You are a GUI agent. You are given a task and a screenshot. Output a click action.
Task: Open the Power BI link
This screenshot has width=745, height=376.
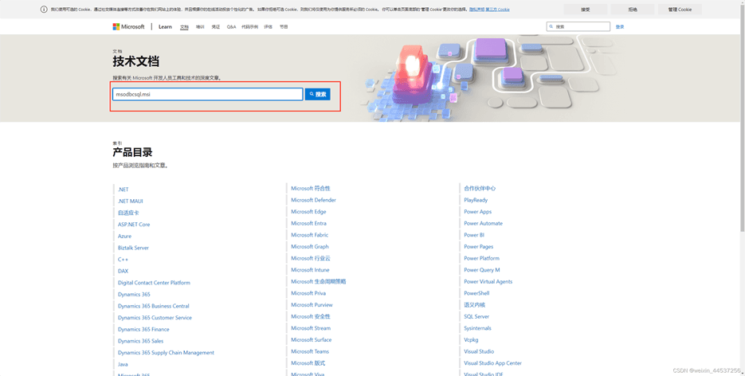point(474,235)
